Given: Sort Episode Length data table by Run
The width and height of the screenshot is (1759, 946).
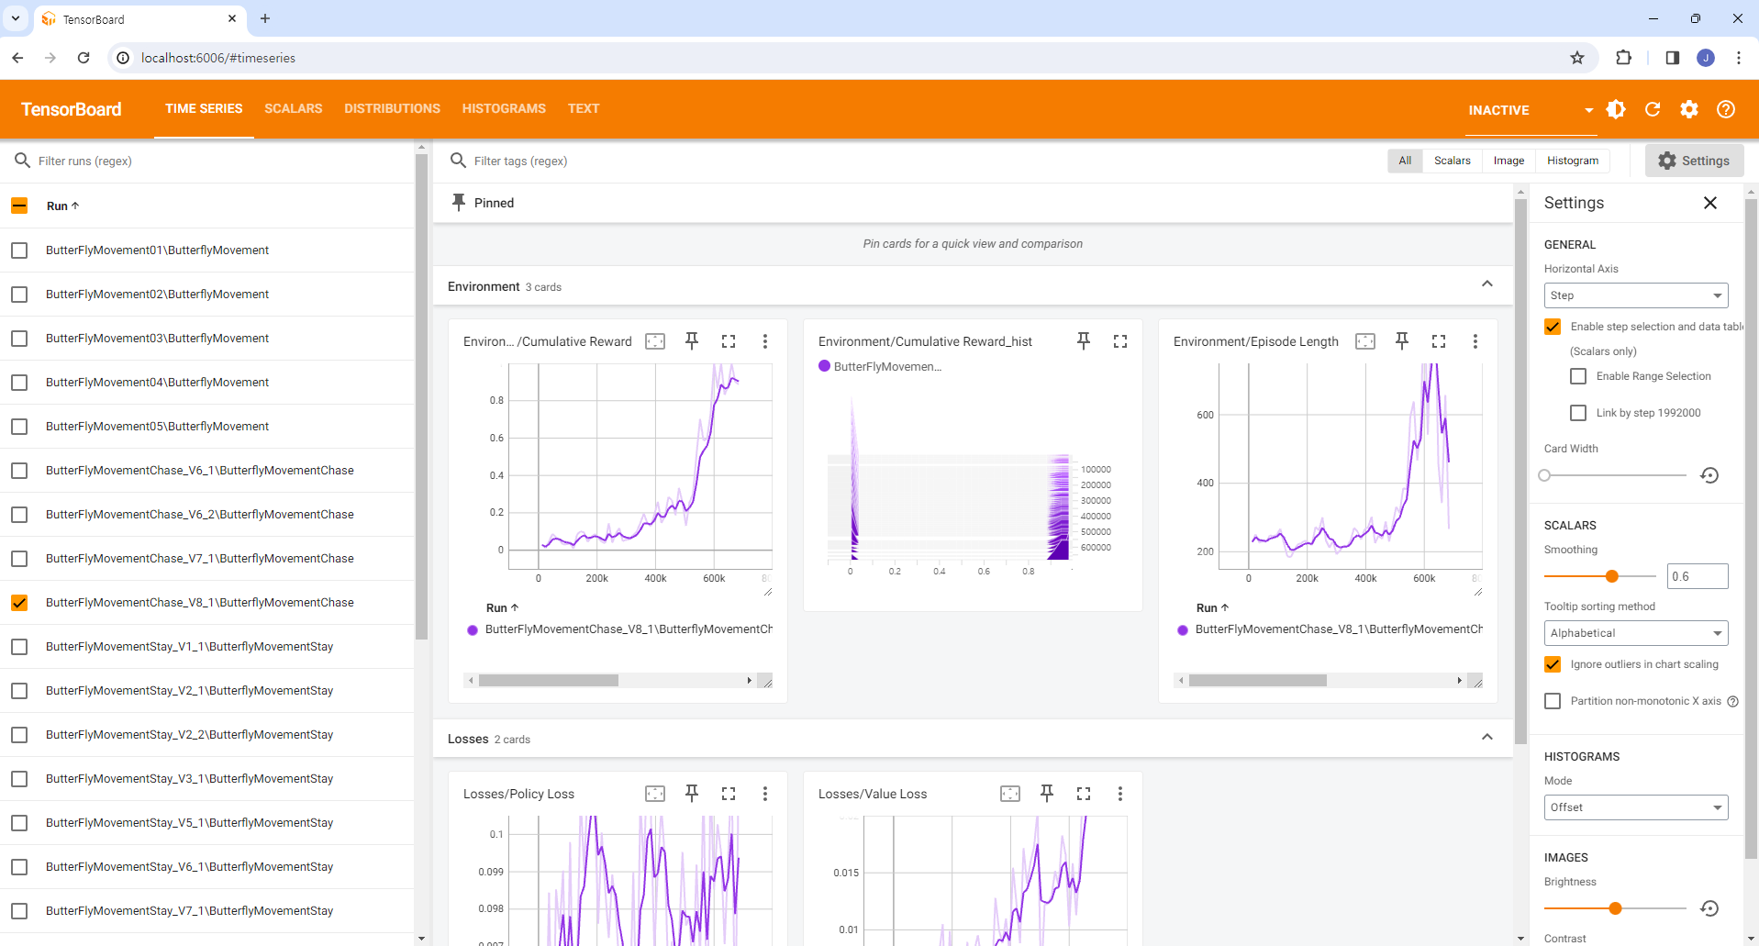Looking at the screenshot, I should click(1213, 607).
